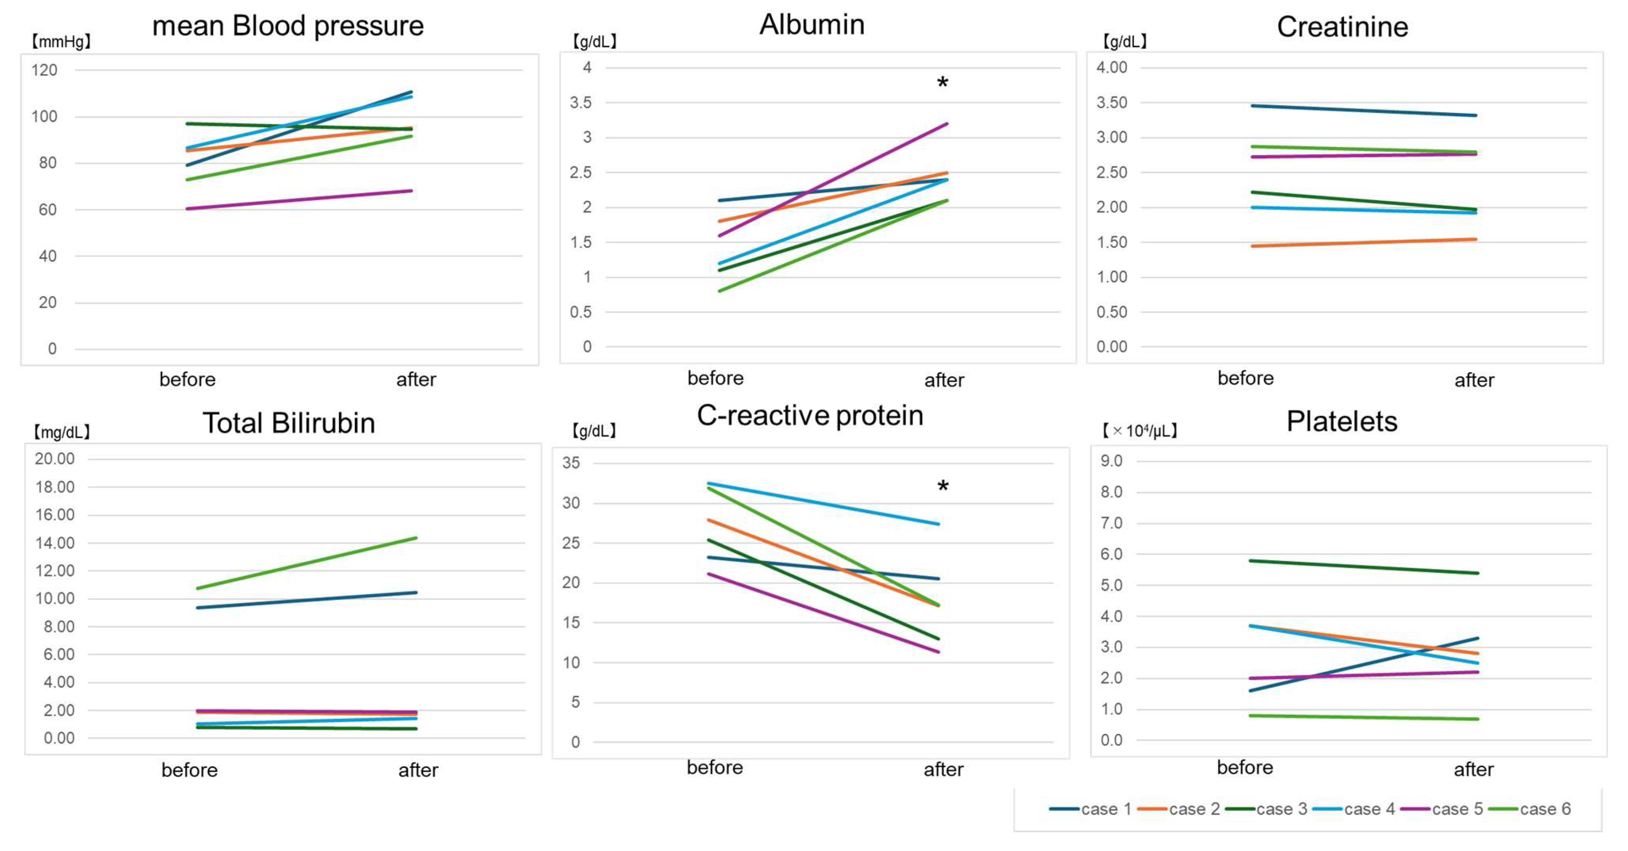Click the case 2 orange legend swatch

point(1152,809)
